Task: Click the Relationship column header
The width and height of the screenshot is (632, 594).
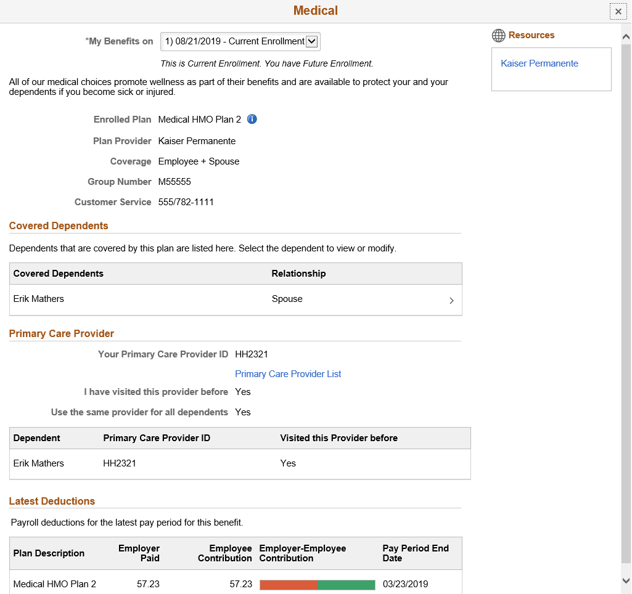Action: coord(298,274)
